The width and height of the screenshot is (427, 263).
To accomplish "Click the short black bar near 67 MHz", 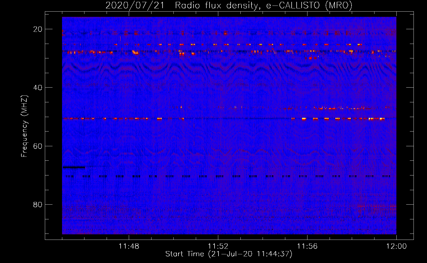I will tap(74, 167).
